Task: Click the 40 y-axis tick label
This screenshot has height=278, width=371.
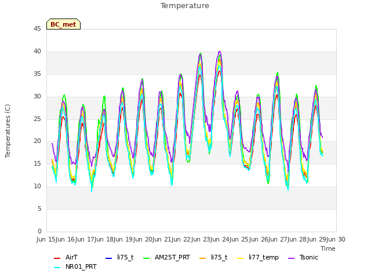Action: coord(37,51)
